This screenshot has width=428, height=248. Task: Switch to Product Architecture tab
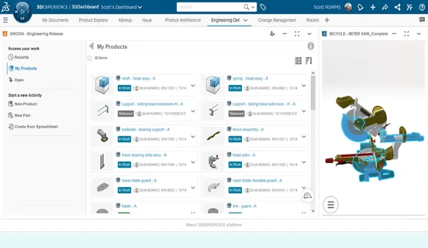coord(183,20)
